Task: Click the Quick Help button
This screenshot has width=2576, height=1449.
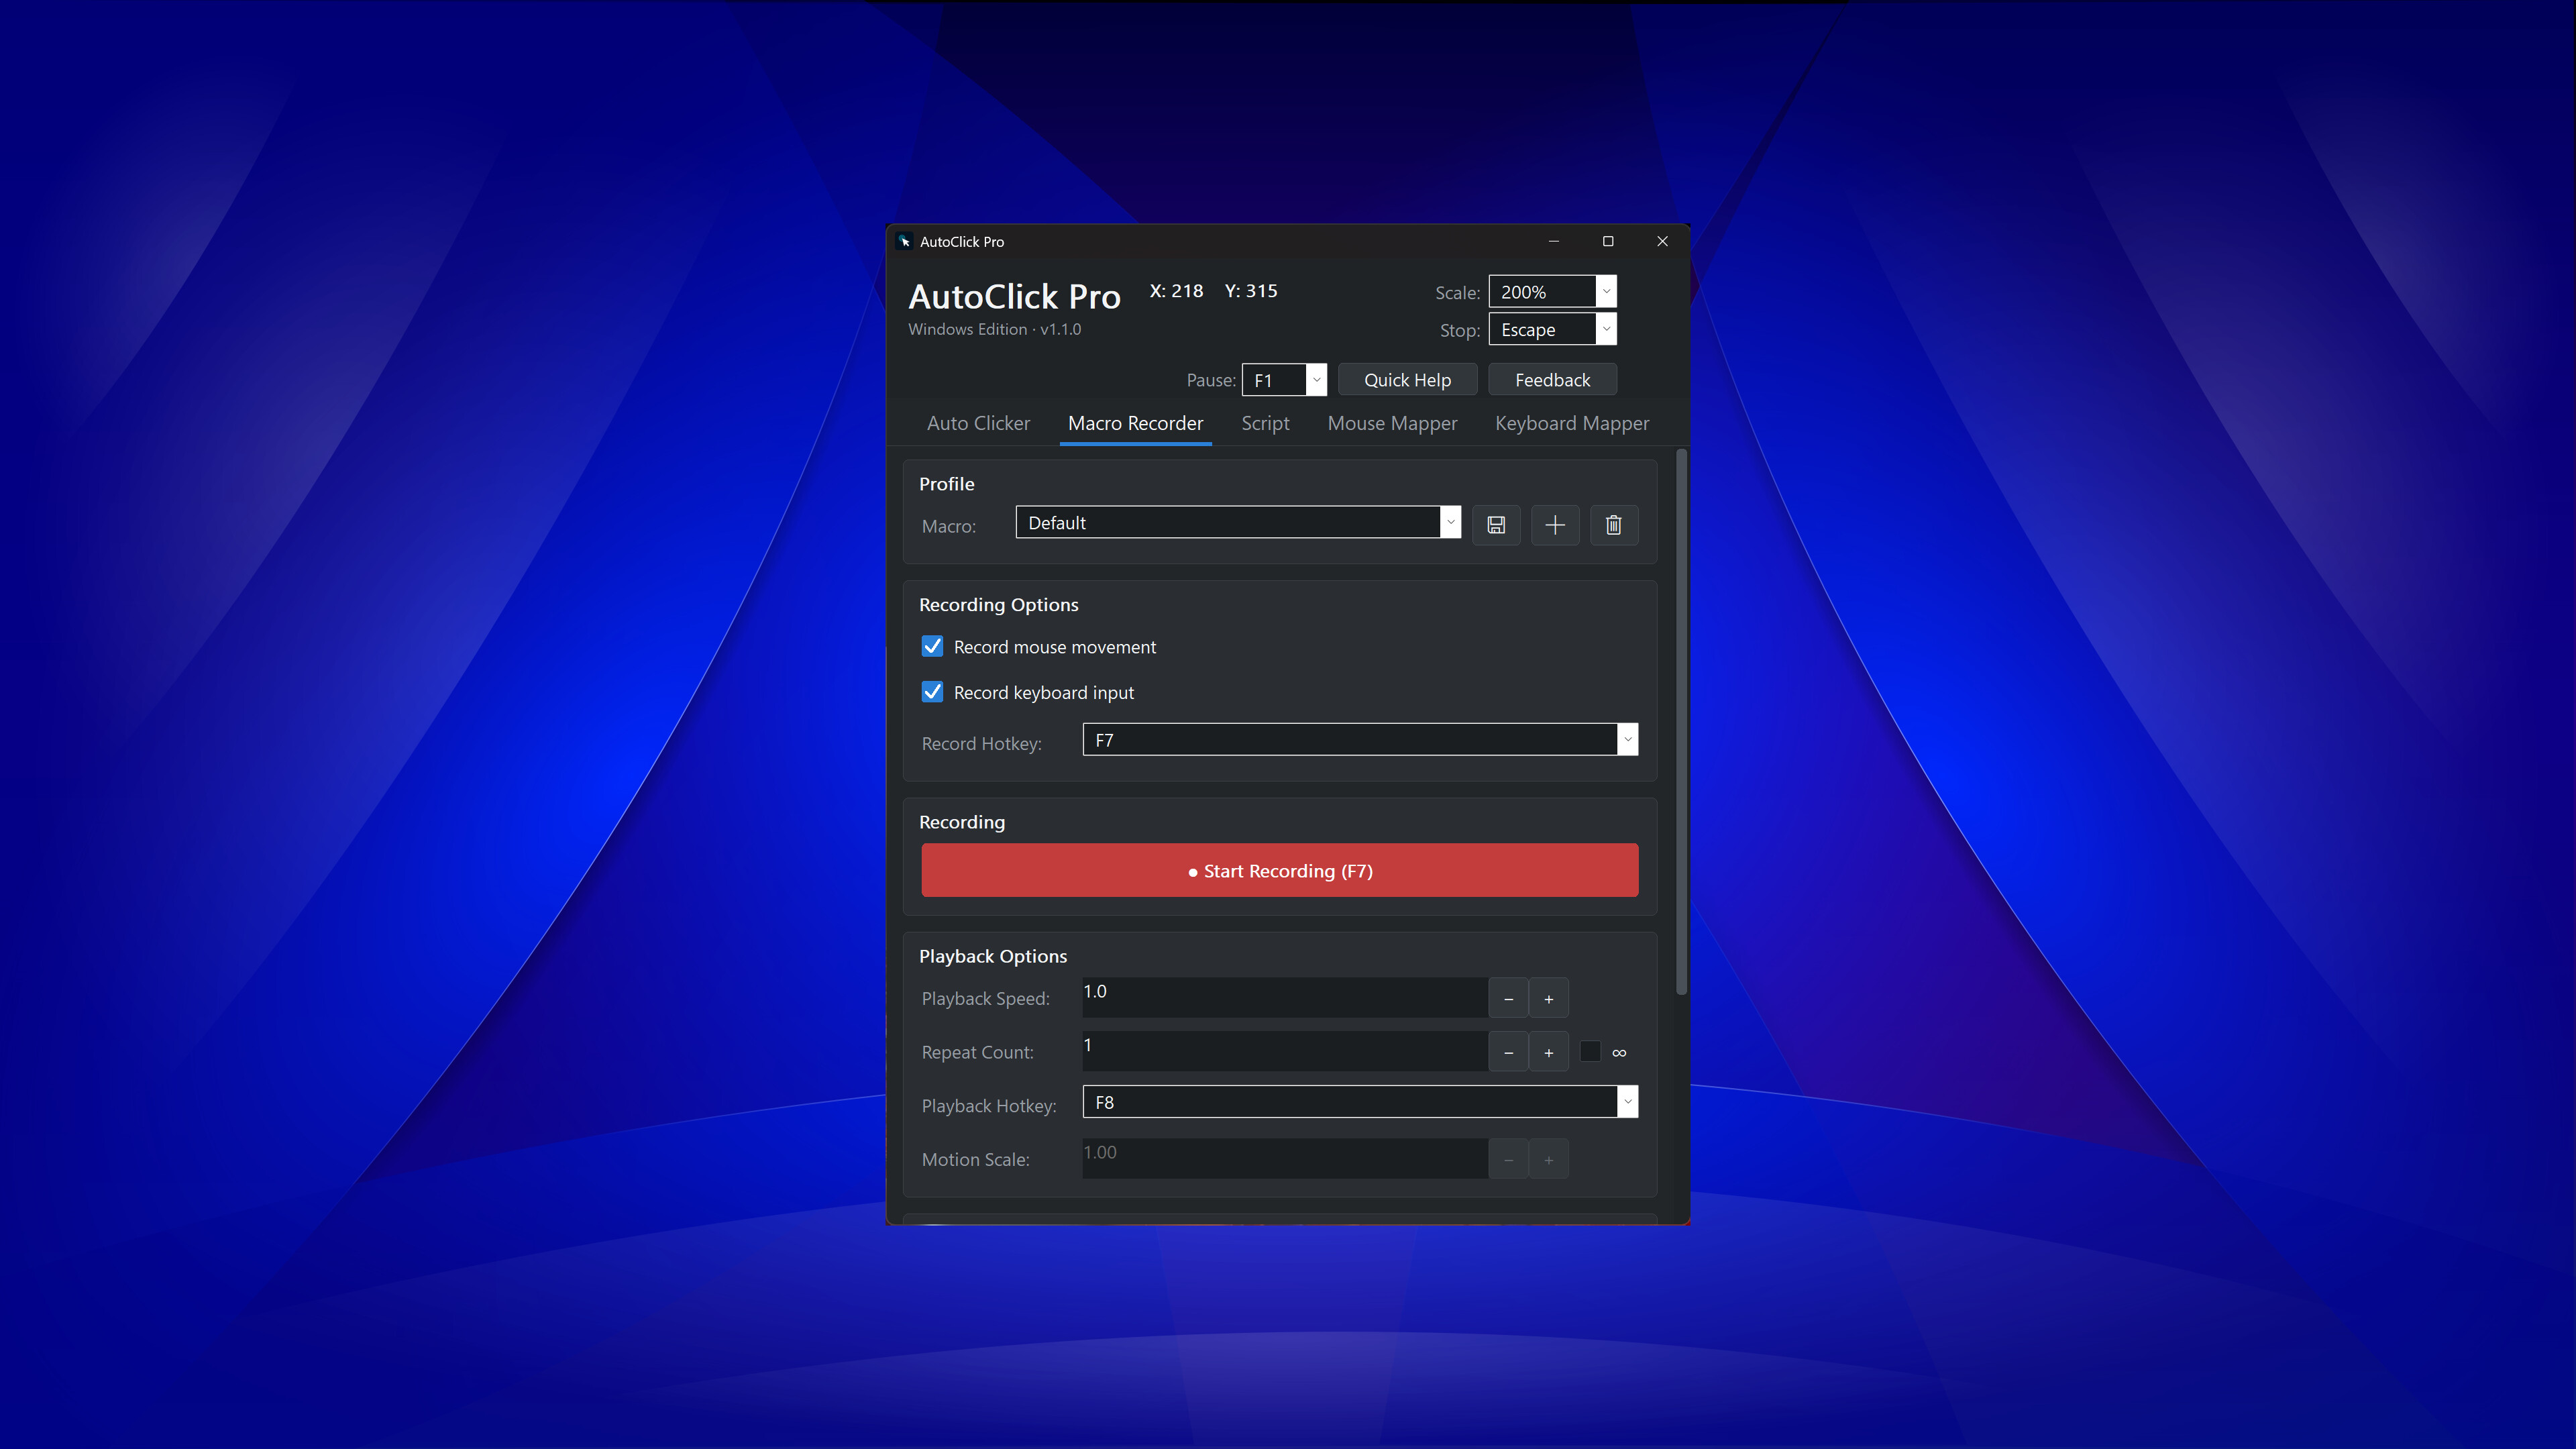Action: [1407, 380]
